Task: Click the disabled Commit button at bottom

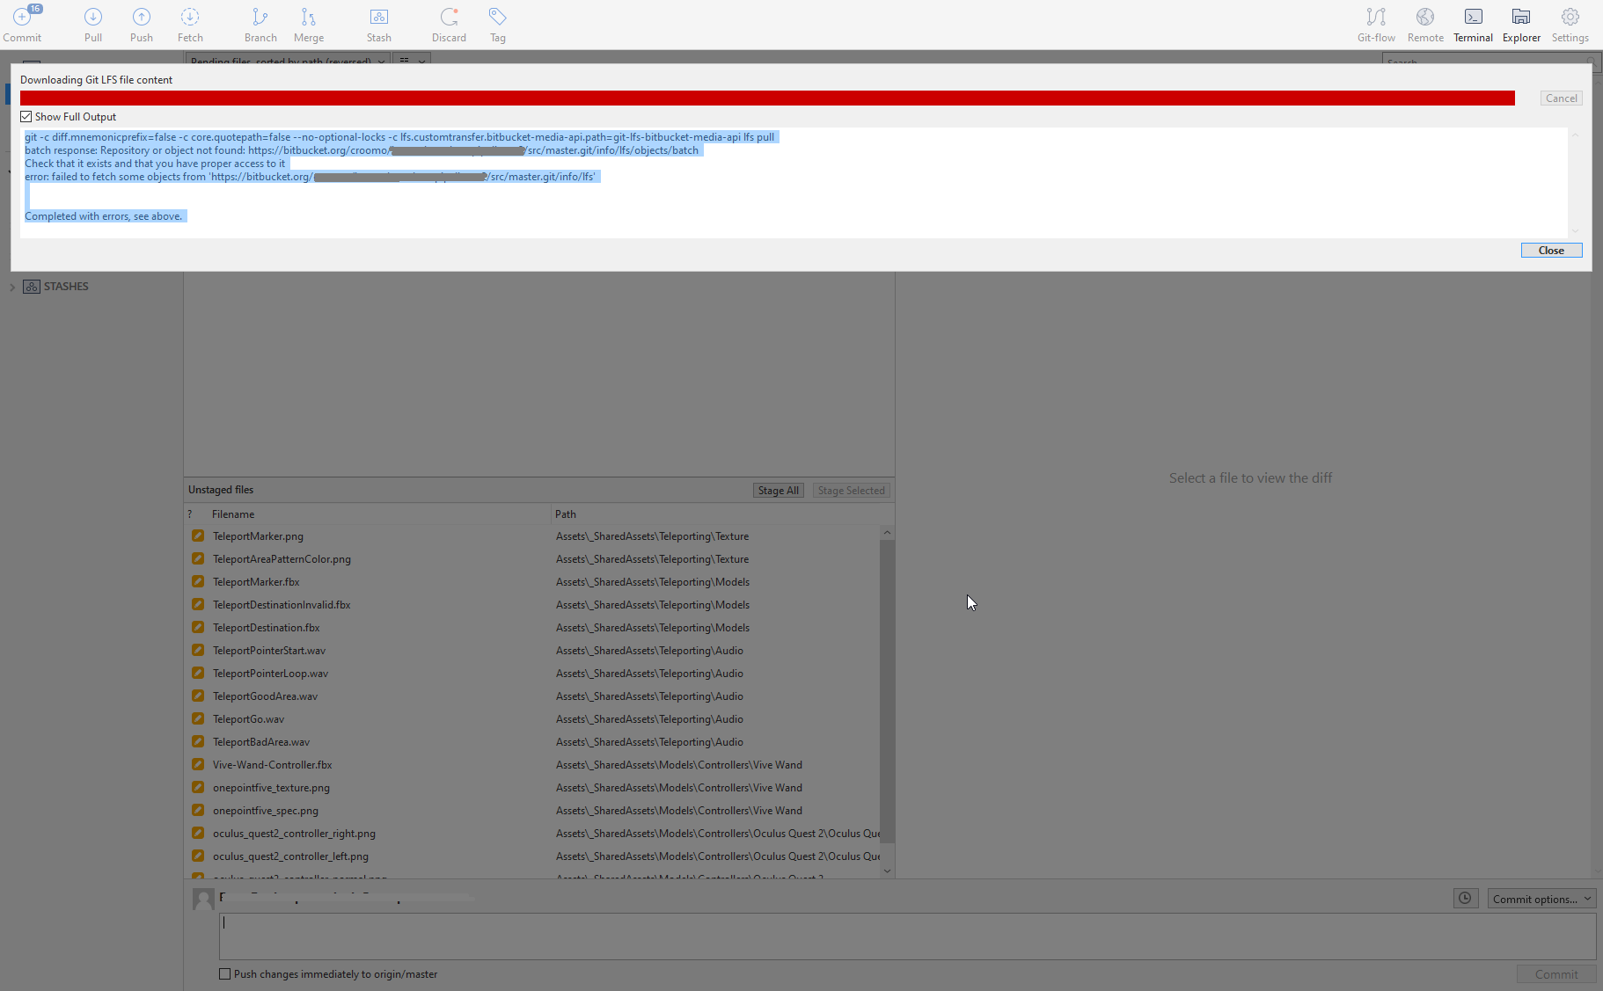Action: pos(1555,974)
